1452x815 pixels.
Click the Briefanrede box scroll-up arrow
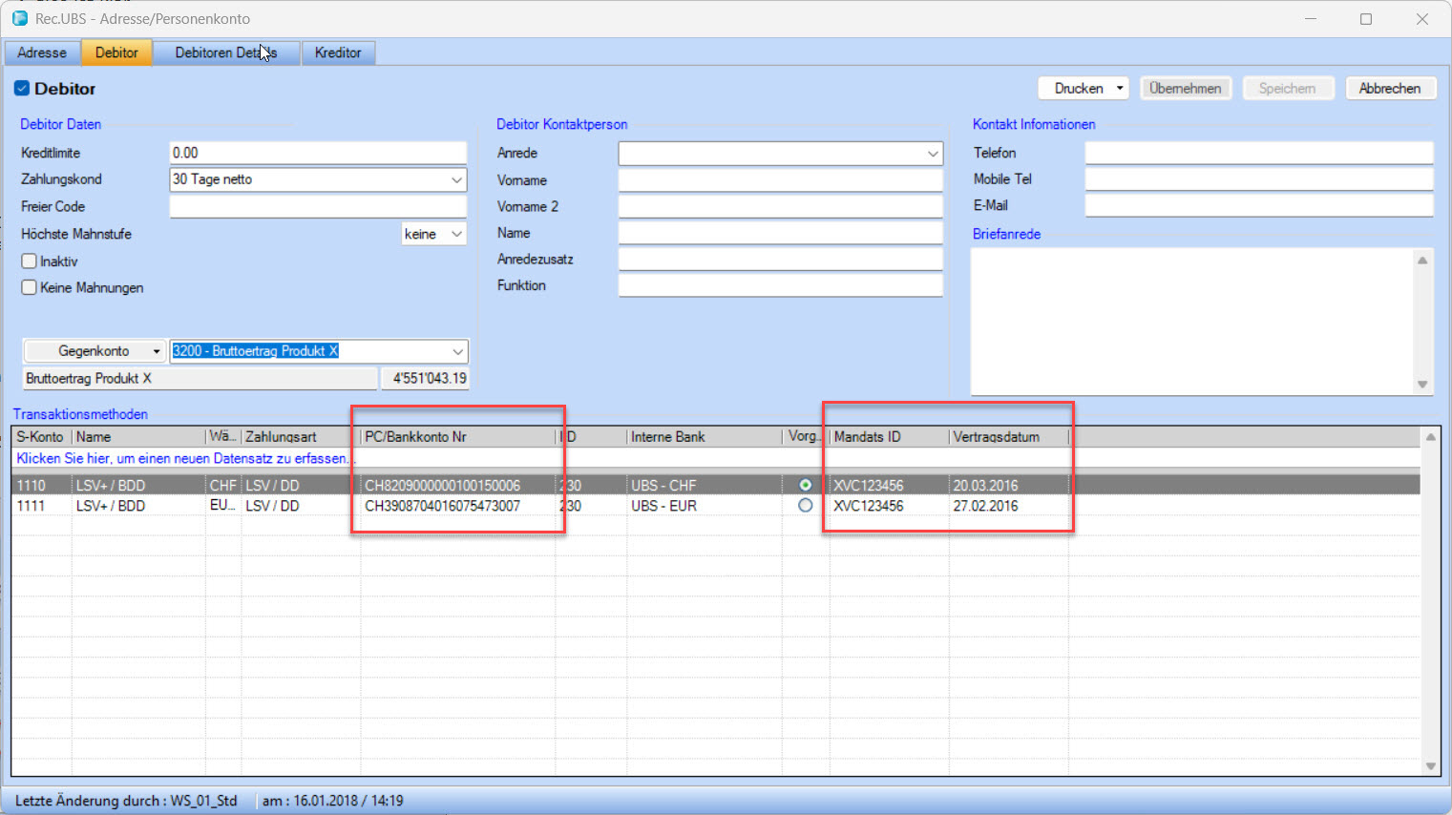pos(1422,261)
